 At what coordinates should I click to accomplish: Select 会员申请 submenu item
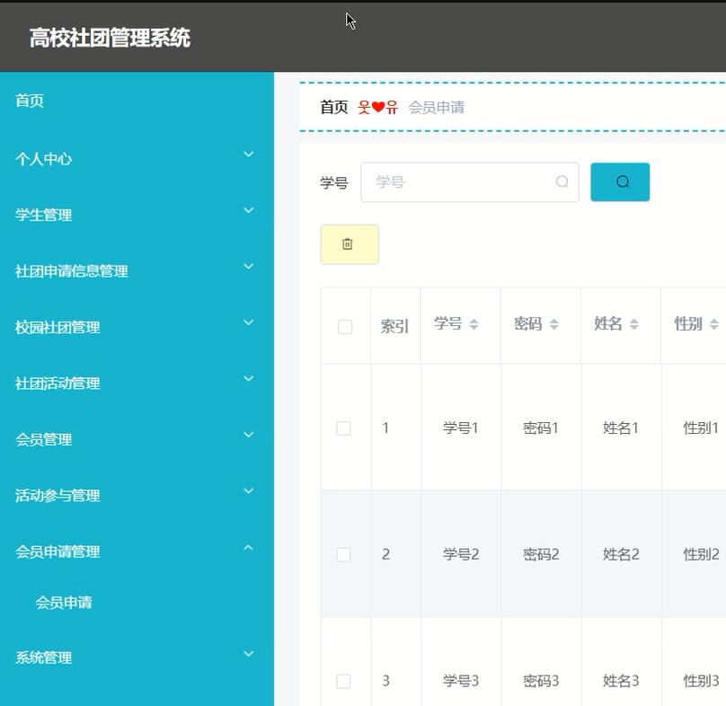[x=64, y=603]
